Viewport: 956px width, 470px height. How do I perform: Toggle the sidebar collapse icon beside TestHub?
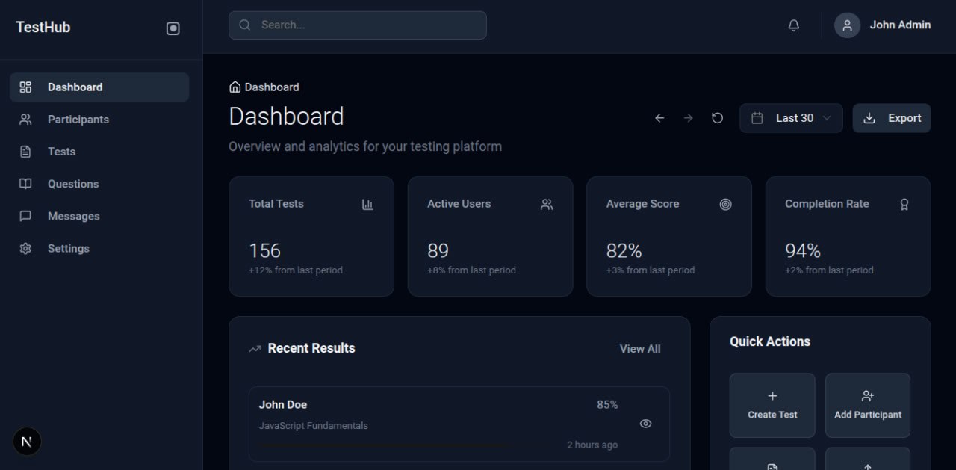173,28
